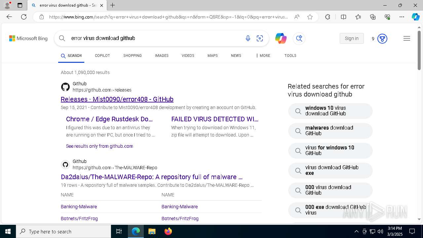View site information lock icon
The width and height of the screenshot is (423, 238).
[42, 17]
